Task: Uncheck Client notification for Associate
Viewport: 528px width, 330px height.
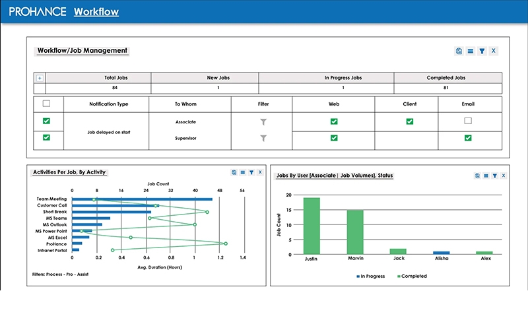Action: pyautogui.click(x=410, y=121)
